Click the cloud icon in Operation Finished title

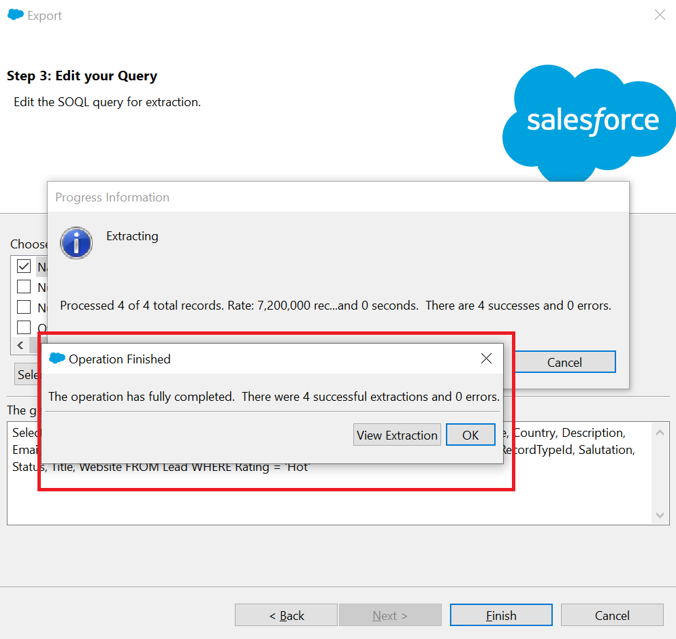click(x=57, y=358)
